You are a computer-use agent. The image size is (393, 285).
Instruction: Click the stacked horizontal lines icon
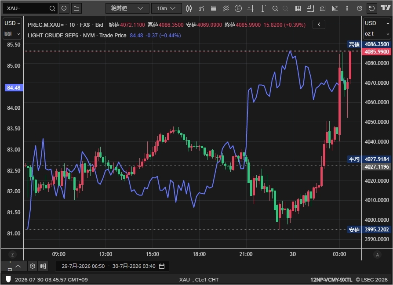point(214,8)
